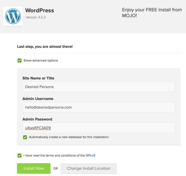The width and height of the screenshot is (186, 176).
Task: Click the WordPress title heading
Action: [x=40, y=10]
